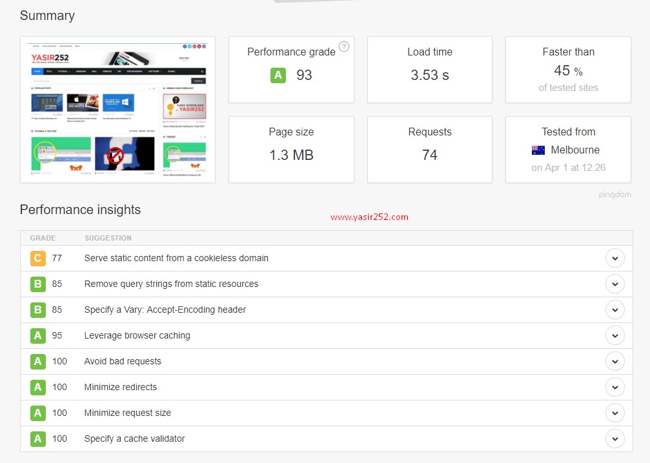Click the orange C grade badge

(x=37, y=258)
